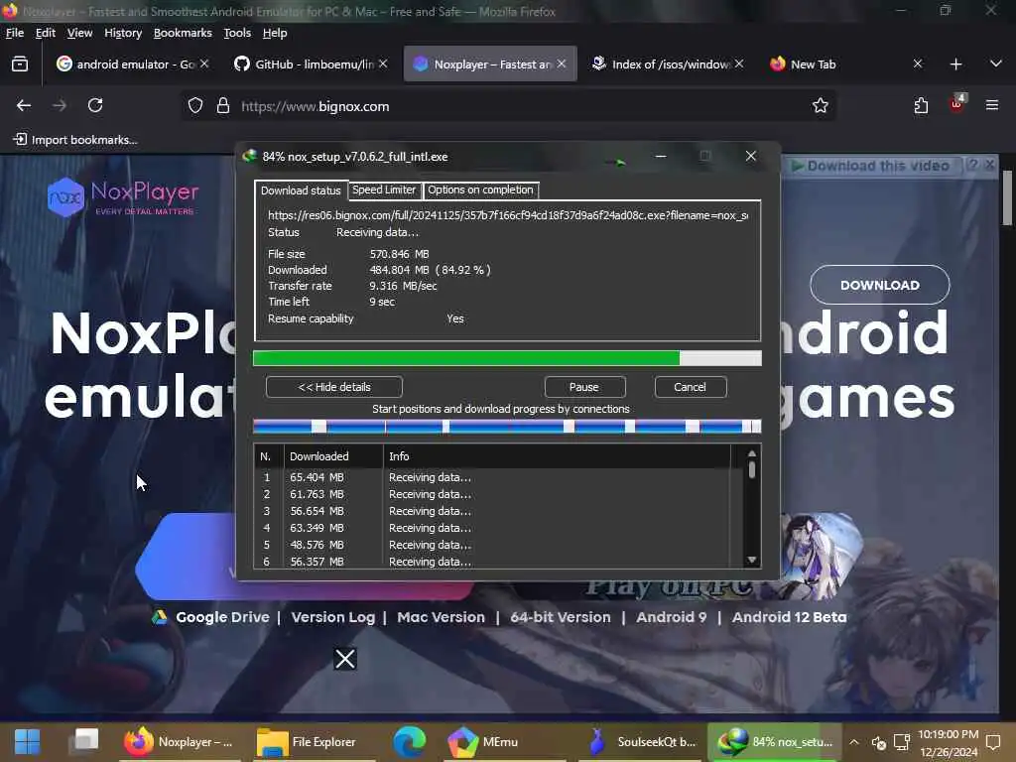1016x762 pixels.
Task: Dismiss the page overlay with the X icon
Action: tap(344, 659)
